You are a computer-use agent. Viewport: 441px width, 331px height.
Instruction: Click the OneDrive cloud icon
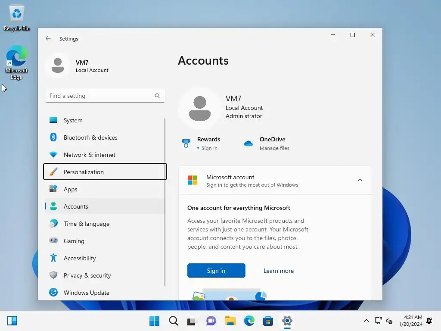click(x=248, y=144)
